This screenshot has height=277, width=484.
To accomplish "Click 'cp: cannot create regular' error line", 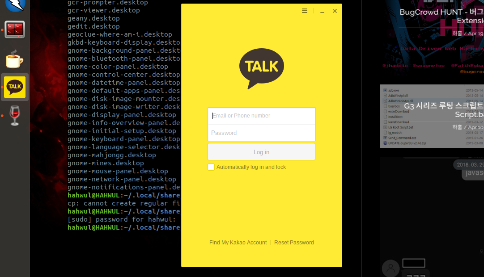I will coord(124,203).
